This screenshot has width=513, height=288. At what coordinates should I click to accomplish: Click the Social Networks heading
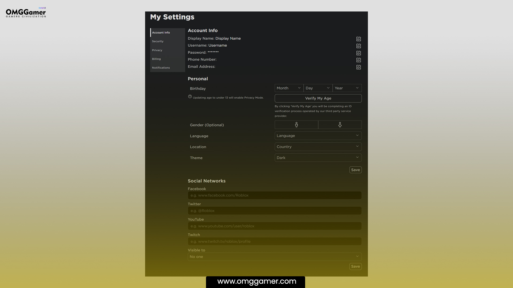click(x=207, y=181)
